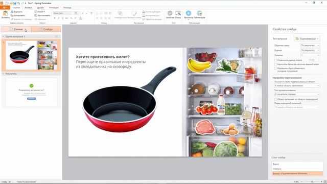Click the increase font size icon
Screen dimensions: 327x184
[83, 13]
